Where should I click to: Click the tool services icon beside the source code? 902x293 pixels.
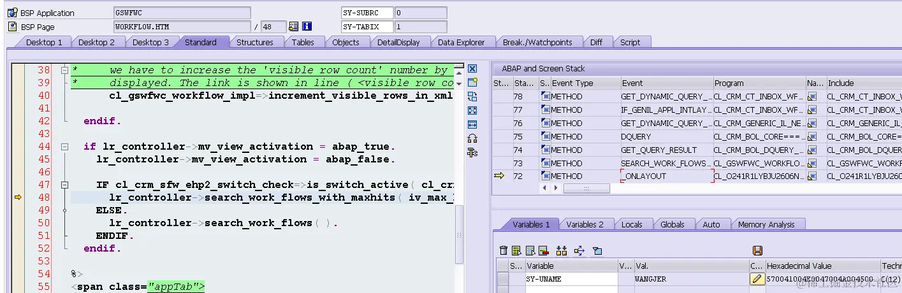pos(472,152)
